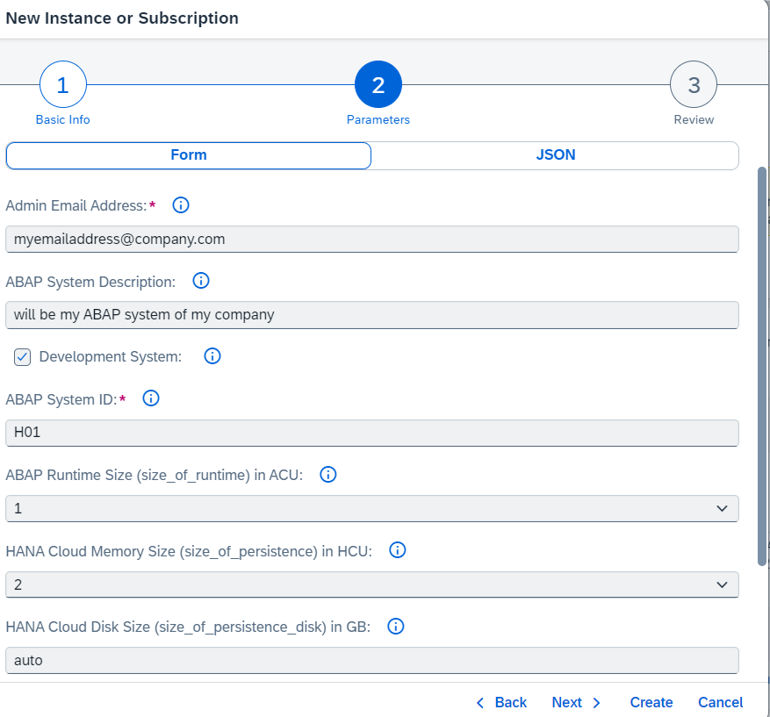Image resolution: width=770 pixels, height=717 pixels.
Task: Click the Admin Email Address input field
Action: click(371, 239)
